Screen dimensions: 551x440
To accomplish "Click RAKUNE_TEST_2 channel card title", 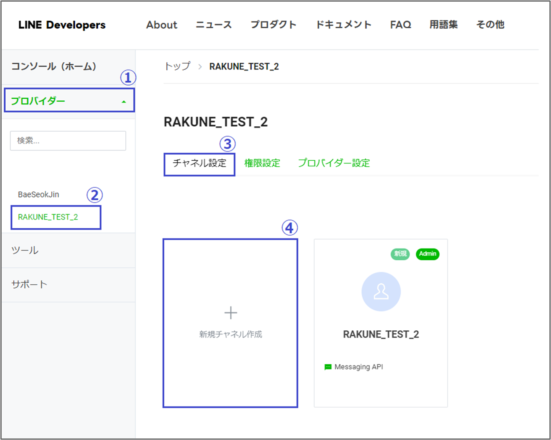I will pyautogui.click(x=381, y=334).
